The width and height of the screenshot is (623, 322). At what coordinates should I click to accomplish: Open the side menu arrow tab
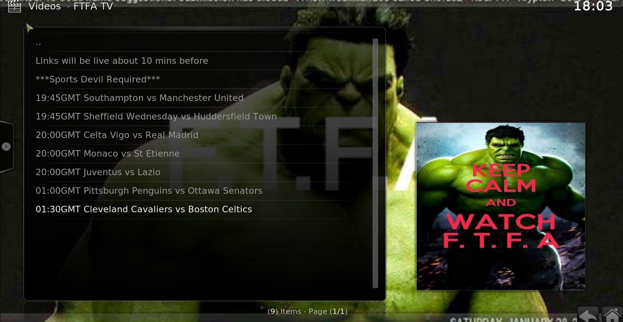(x=6, y=147)
